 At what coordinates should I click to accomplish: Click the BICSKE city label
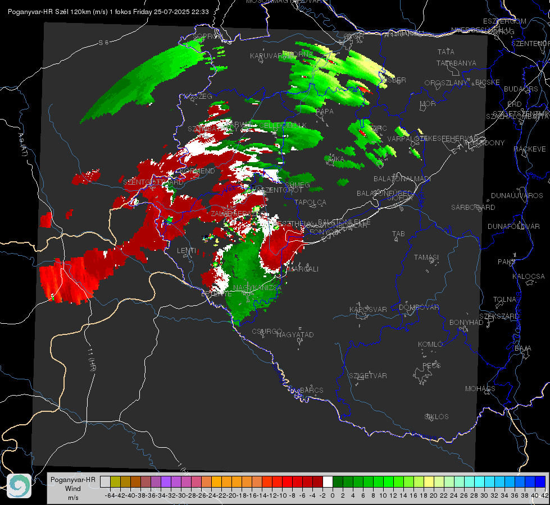[x=487, y=82]
